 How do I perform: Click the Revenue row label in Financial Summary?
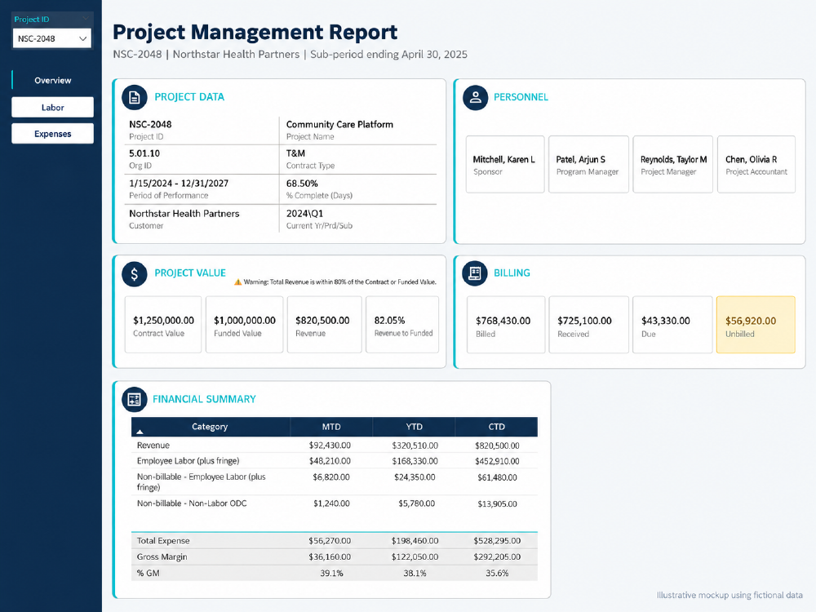point(153,446)
